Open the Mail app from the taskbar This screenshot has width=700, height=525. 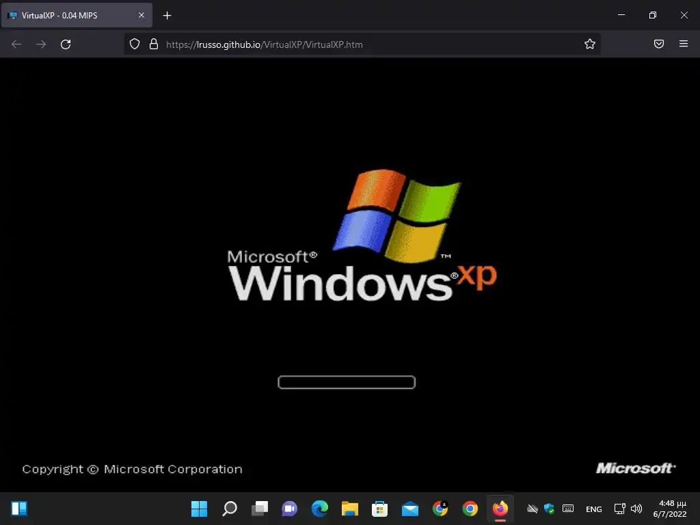click(410, 509)
